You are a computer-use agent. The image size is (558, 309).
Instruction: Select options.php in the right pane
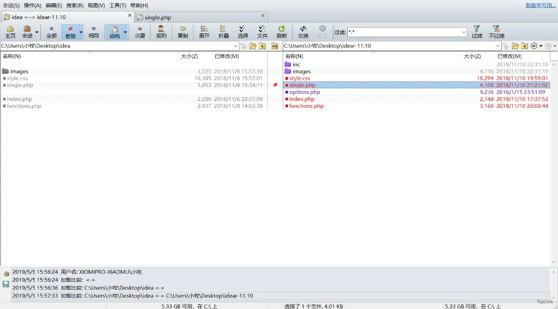pyautogui.click(x=305, y=92)
